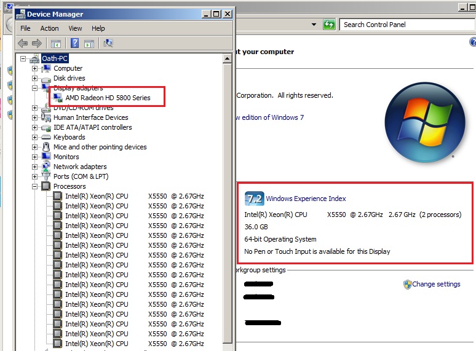
Task: Select the Oath-PC root label
Action: (x=55, y=58)
